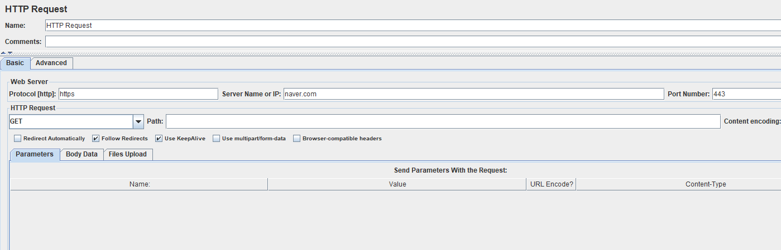Screen dimensions: 781x250
Task: Go to the Files Upload tab
Action: (x=128, y=154)
